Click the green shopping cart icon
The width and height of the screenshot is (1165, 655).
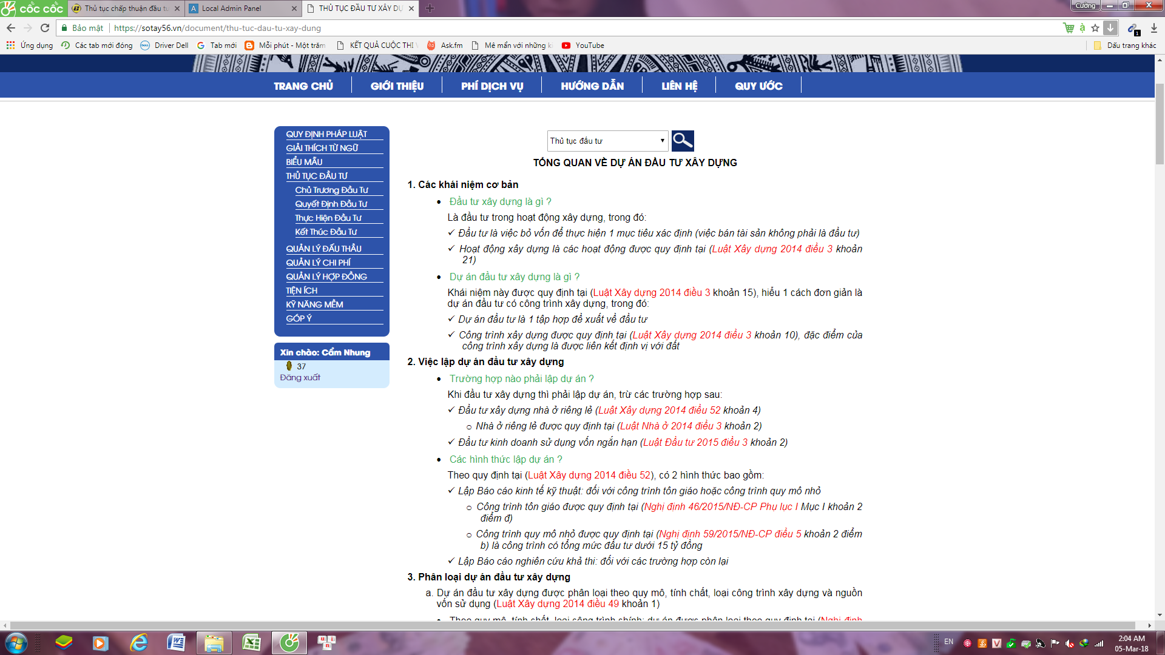pos(1069,28)
